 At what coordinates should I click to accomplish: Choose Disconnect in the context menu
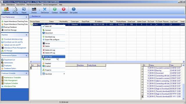click(x=53, y=33)
